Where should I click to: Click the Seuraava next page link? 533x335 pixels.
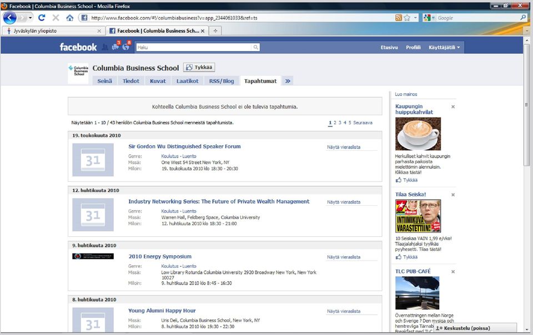pos(363,123)
